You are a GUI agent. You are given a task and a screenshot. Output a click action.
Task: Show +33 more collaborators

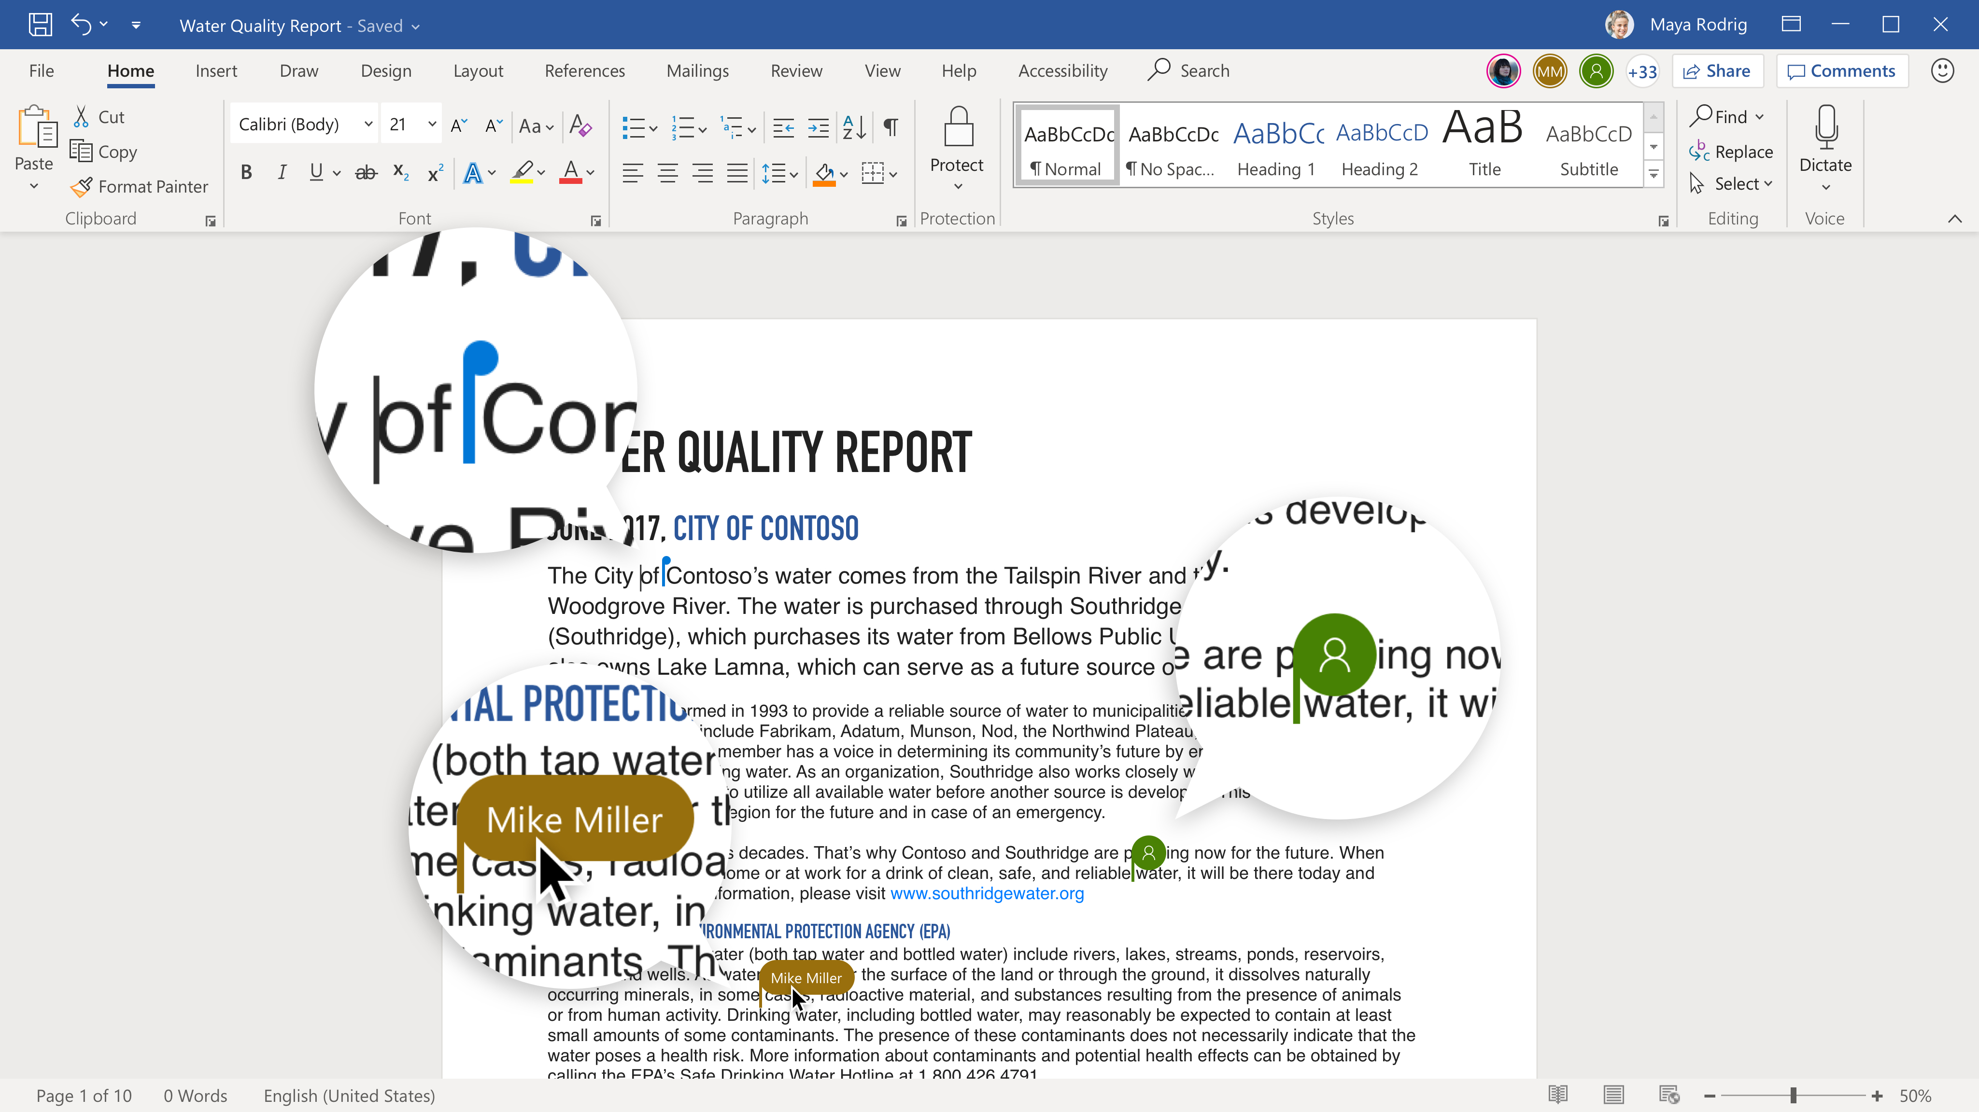1642,71
